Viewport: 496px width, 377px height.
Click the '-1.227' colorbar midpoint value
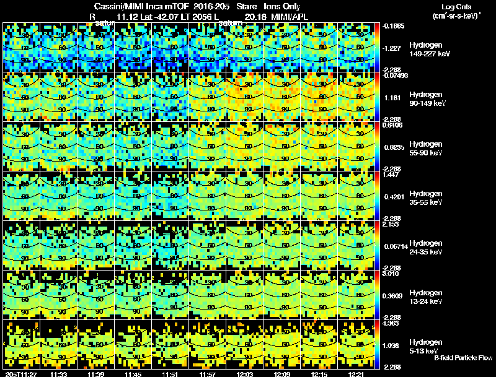coord(392,48)
